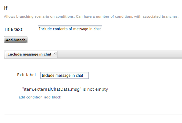Click the blank area under the condition links
Viewport: 182px width, 123px height.
[93, 107]
